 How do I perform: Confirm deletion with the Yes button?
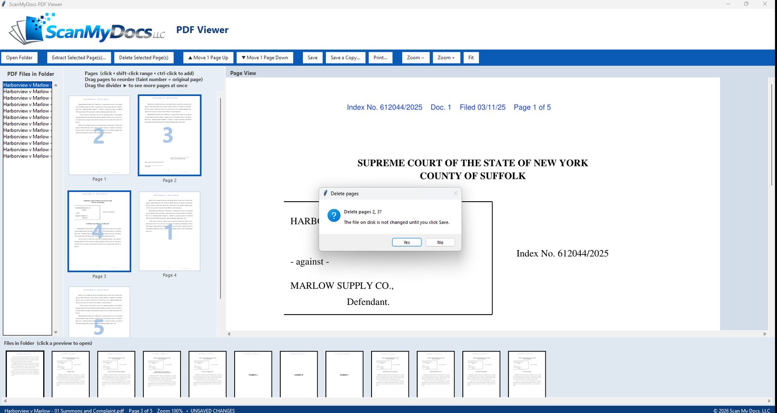point(406,242)
